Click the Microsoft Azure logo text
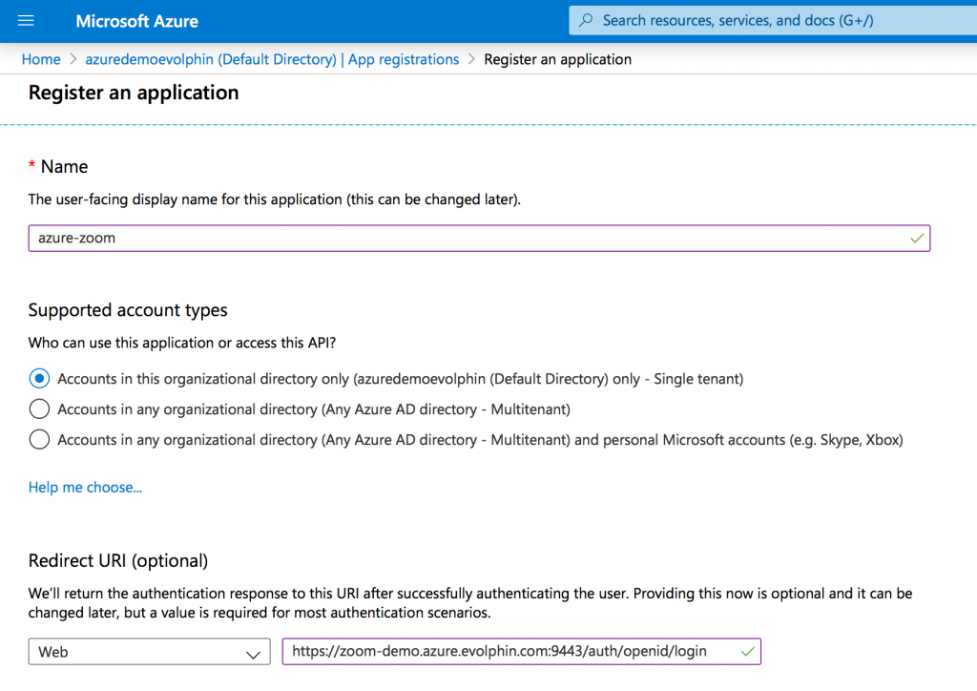The height and width of the screenshot is (691, 977). 137,21
